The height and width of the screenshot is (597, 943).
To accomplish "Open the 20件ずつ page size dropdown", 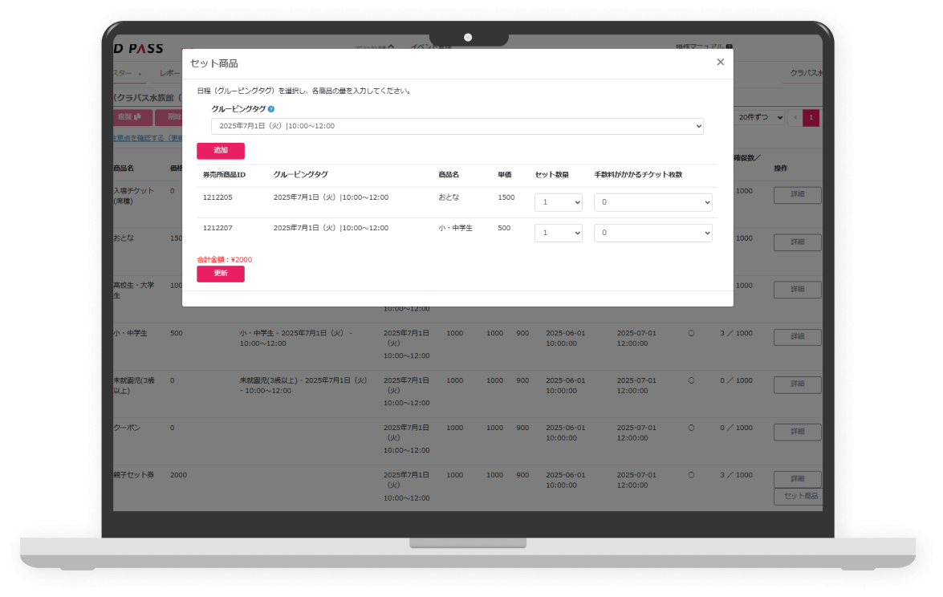I will pos(760,118).
